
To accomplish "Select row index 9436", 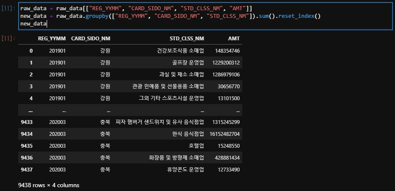I will point(27,158).
